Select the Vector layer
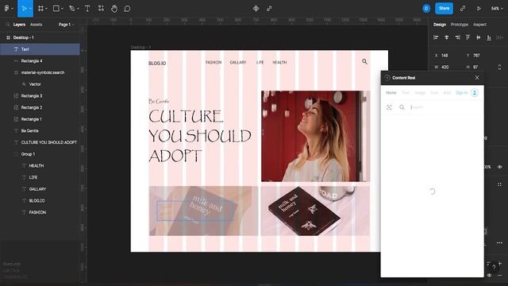This screenshot has width=508, height=286. pyautogui.click(x=40, y=84)
